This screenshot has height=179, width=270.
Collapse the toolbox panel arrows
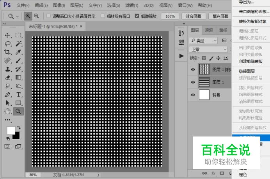point(4,23)
